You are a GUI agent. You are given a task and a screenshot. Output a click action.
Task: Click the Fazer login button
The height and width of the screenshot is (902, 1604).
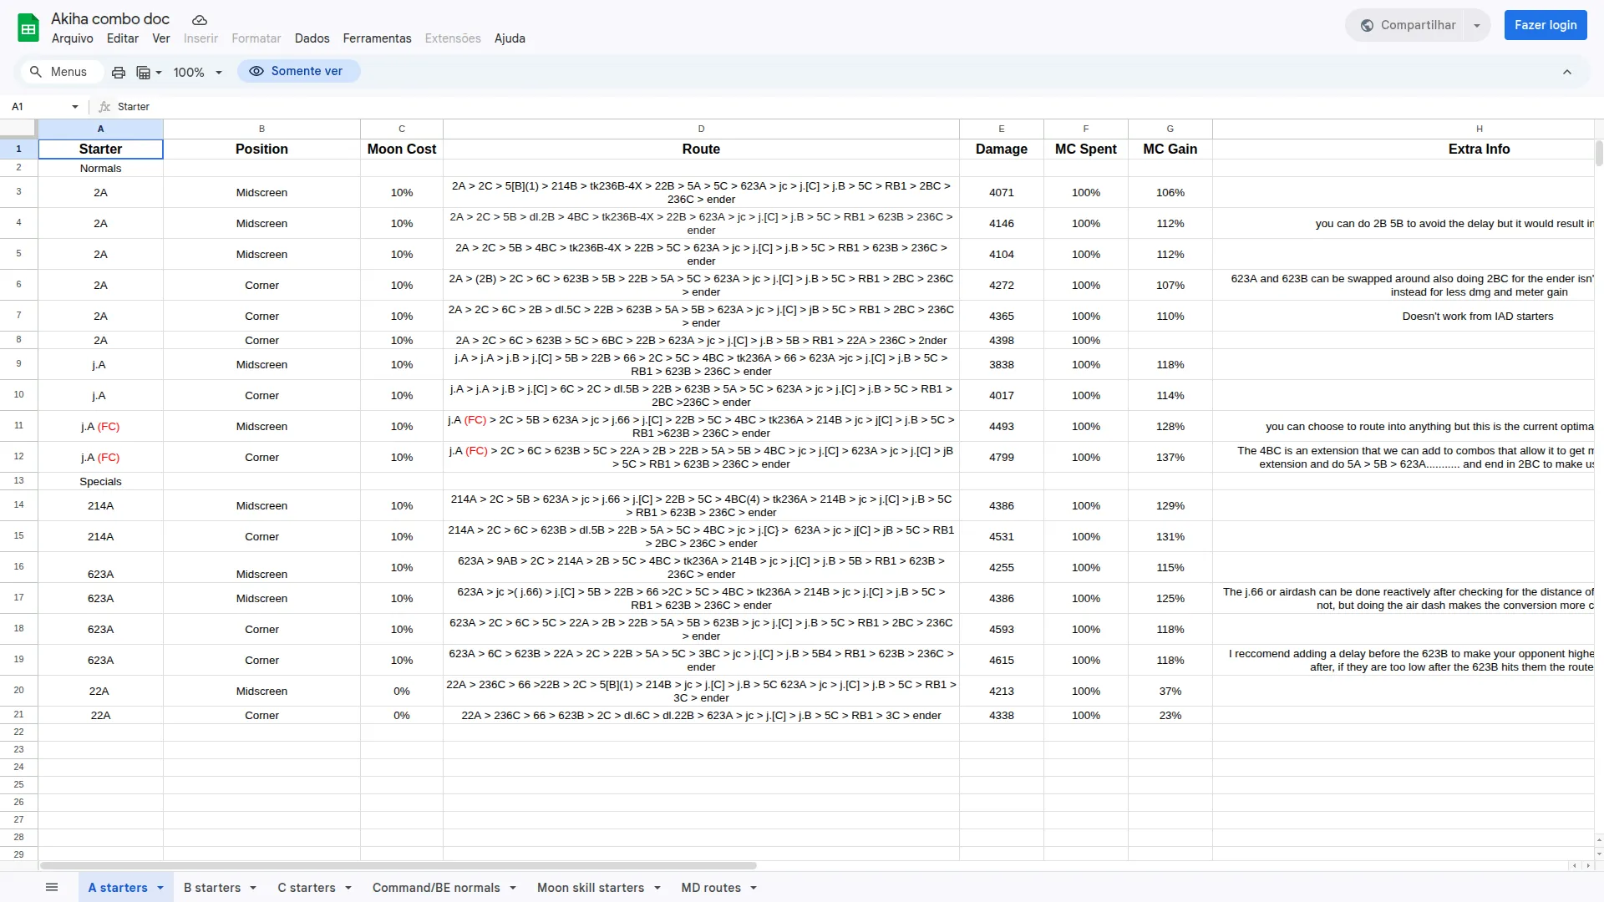coord(1545,25)
